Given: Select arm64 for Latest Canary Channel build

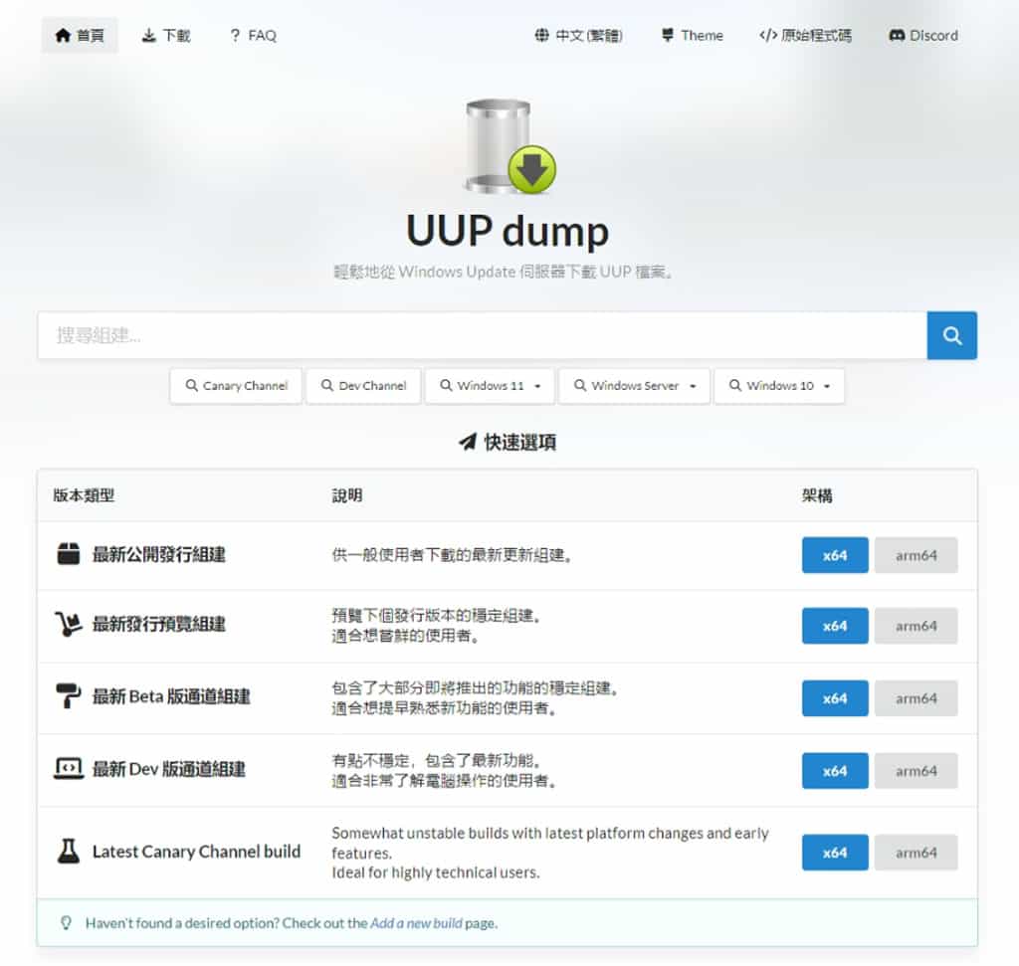Looking at the screenshot, I should 917,853.
